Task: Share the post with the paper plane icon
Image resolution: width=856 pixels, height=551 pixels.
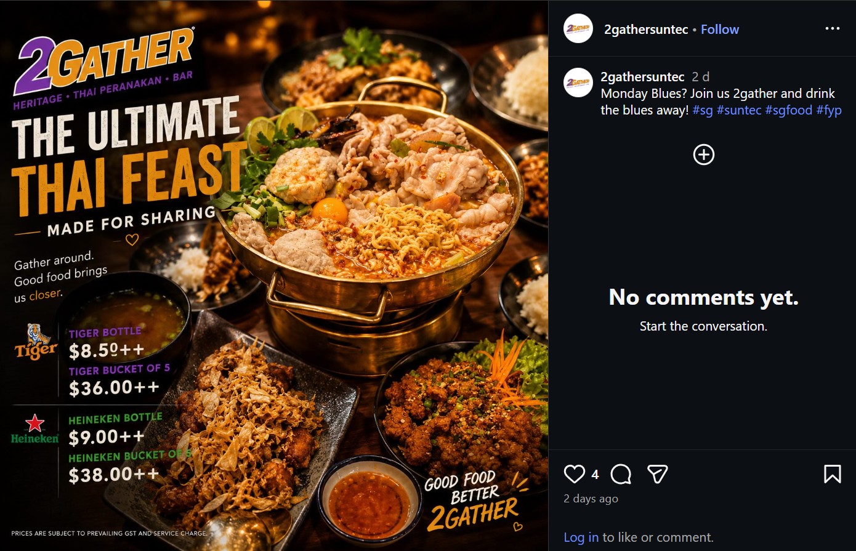Action: click(658, 474)
